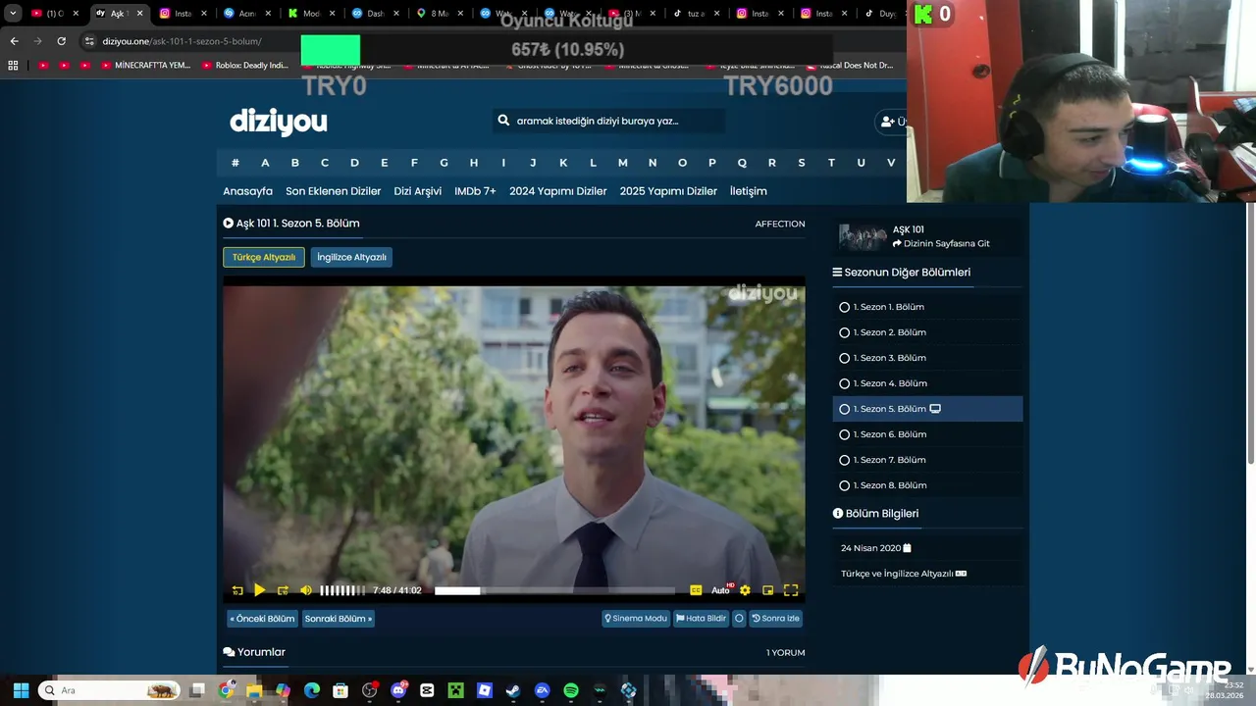1256x706 pixels.
Task: Filter series by letter A
Action: [x=265, y=163]
